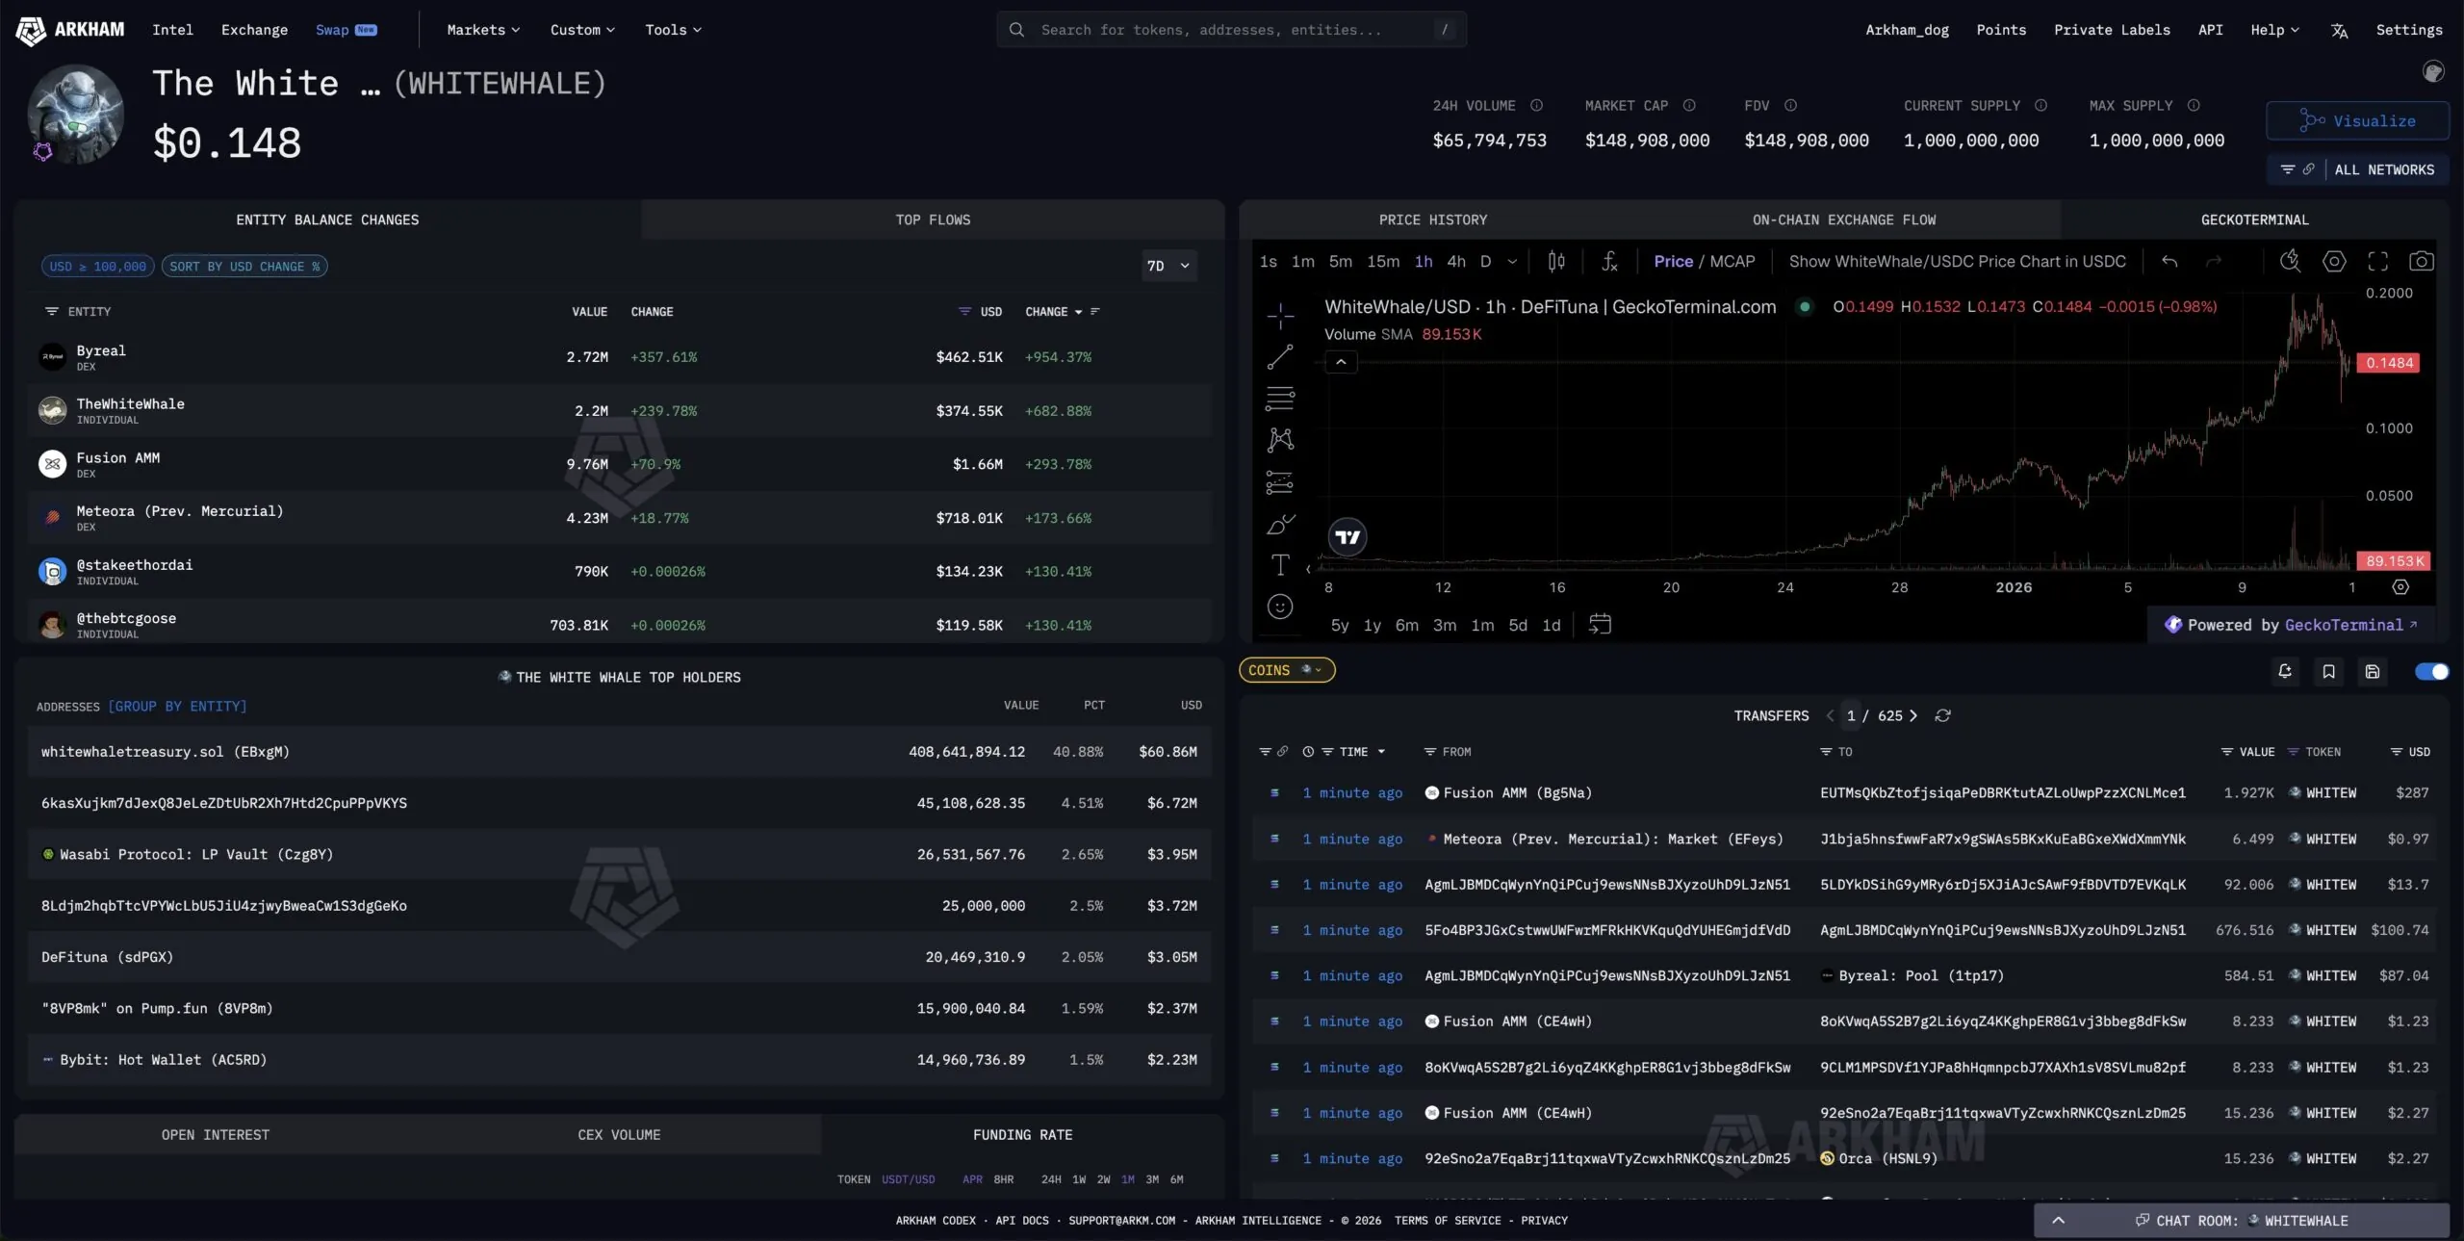Click the bookmark icon above transfers
The height and width of the screenshot is (1241, 2464).
click(2328, 671)
